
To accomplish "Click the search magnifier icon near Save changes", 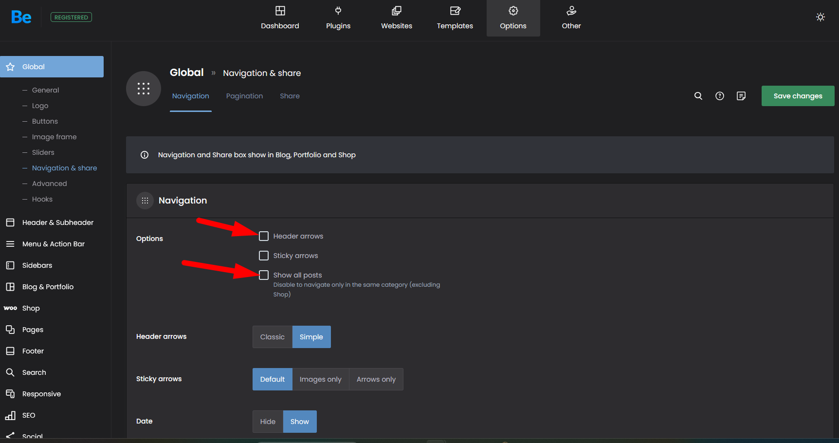I will click(698, 96).
